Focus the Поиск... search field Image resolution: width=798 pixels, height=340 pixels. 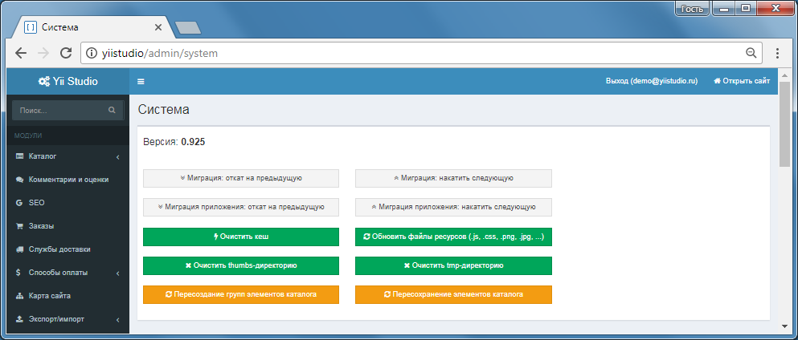pos(60,110)
